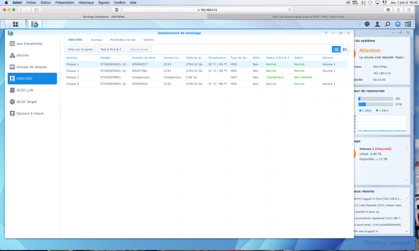Open the DSM notifications speech bubble
The width and height of the screenshot is (419, 251).
coord(367,24)
